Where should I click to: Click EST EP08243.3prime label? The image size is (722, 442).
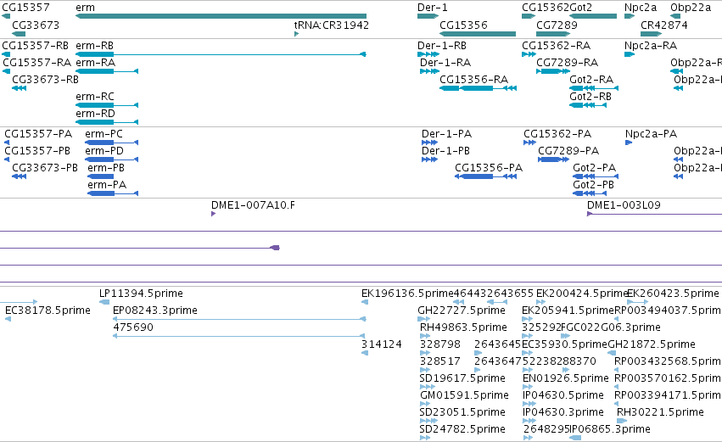tap(155, 311)
